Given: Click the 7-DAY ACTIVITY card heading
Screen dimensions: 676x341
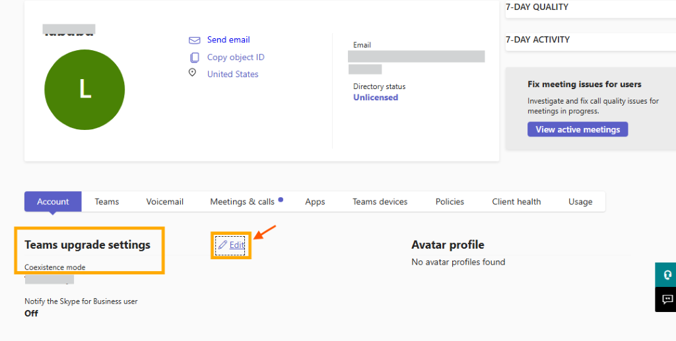Looking at the screenshot, I should point(537,40).
